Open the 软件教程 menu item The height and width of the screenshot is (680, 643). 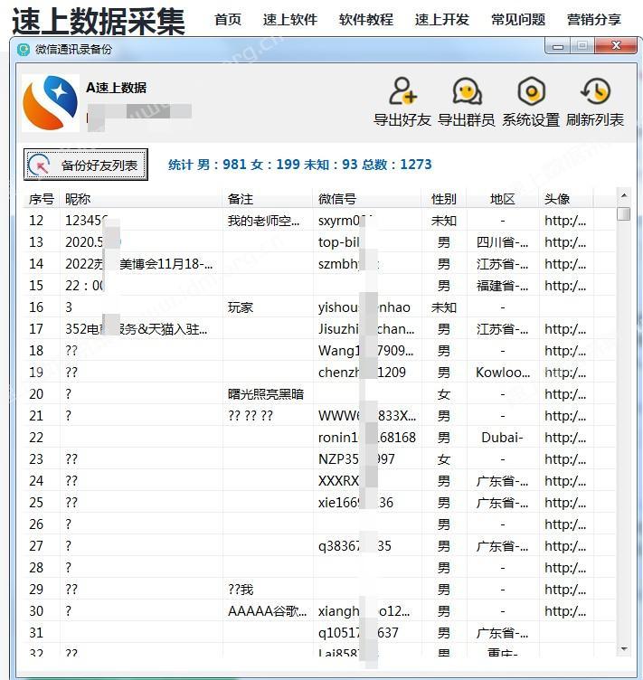[366, 20]
